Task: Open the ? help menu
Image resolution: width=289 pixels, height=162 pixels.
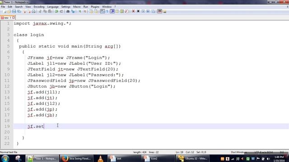Action: pos(115,7)
